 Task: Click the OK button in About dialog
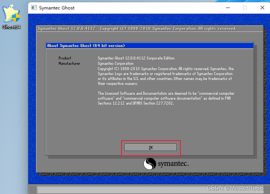151,147
